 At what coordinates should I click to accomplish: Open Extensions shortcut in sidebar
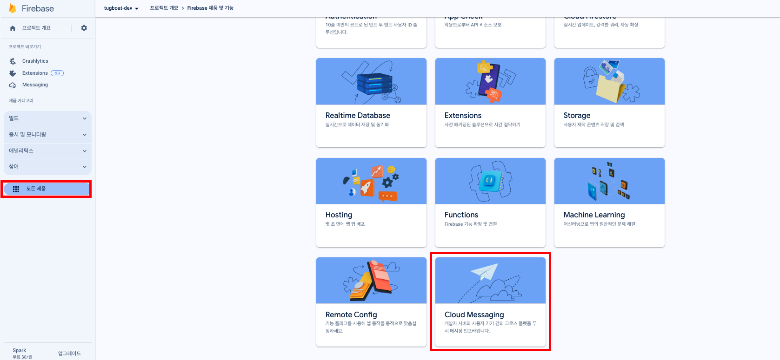35,73
